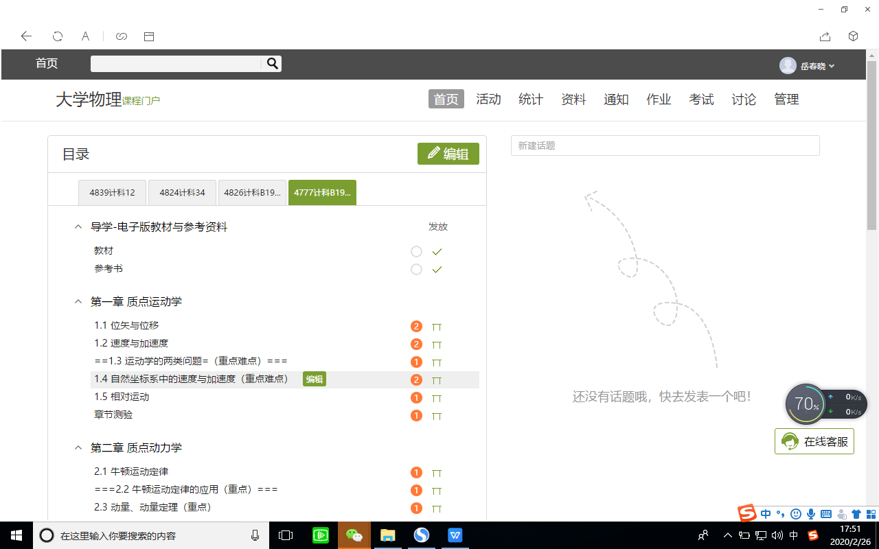Click the browser refresh icon
The height and width of the screenshot is (549, 879).
58,36
